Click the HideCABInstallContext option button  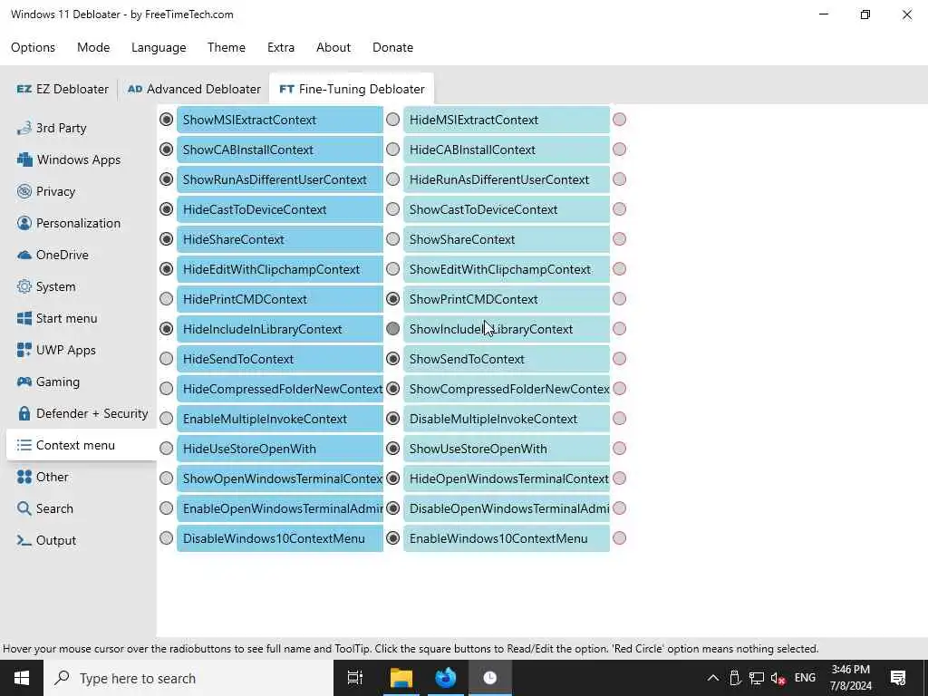pyautogui.click(x=507, y=150)
